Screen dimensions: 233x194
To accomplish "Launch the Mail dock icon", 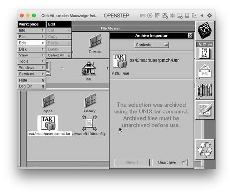I will coord(204,70).
